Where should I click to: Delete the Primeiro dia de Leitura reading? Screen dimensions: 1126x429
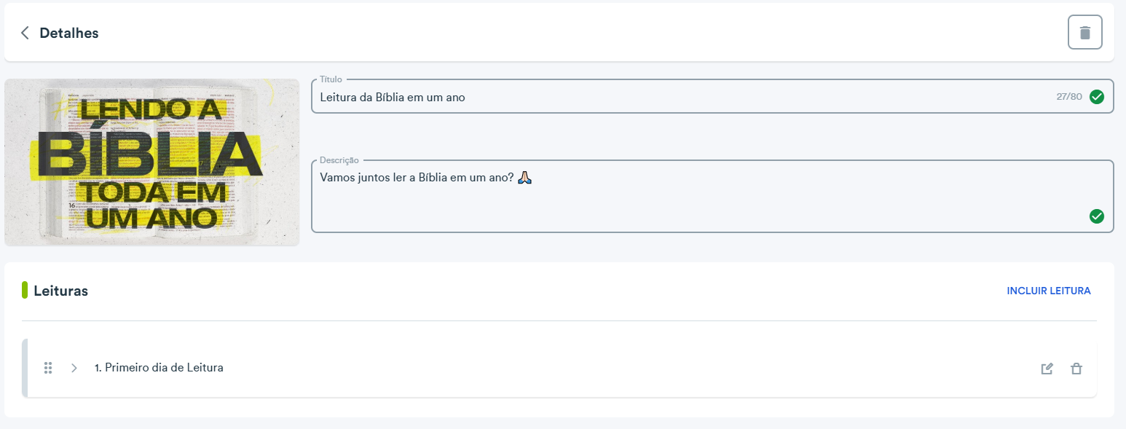1076,369
